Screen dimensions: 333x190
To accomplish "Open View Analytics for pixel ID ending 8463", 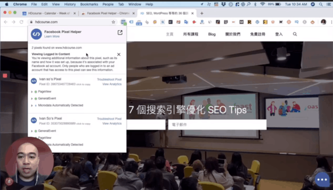I will pyautogui.click(x=112, y=84).
